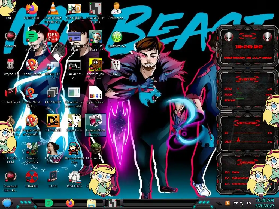Open the Recycle Bin
279x209 pixels.
click(x=11, y=67)
